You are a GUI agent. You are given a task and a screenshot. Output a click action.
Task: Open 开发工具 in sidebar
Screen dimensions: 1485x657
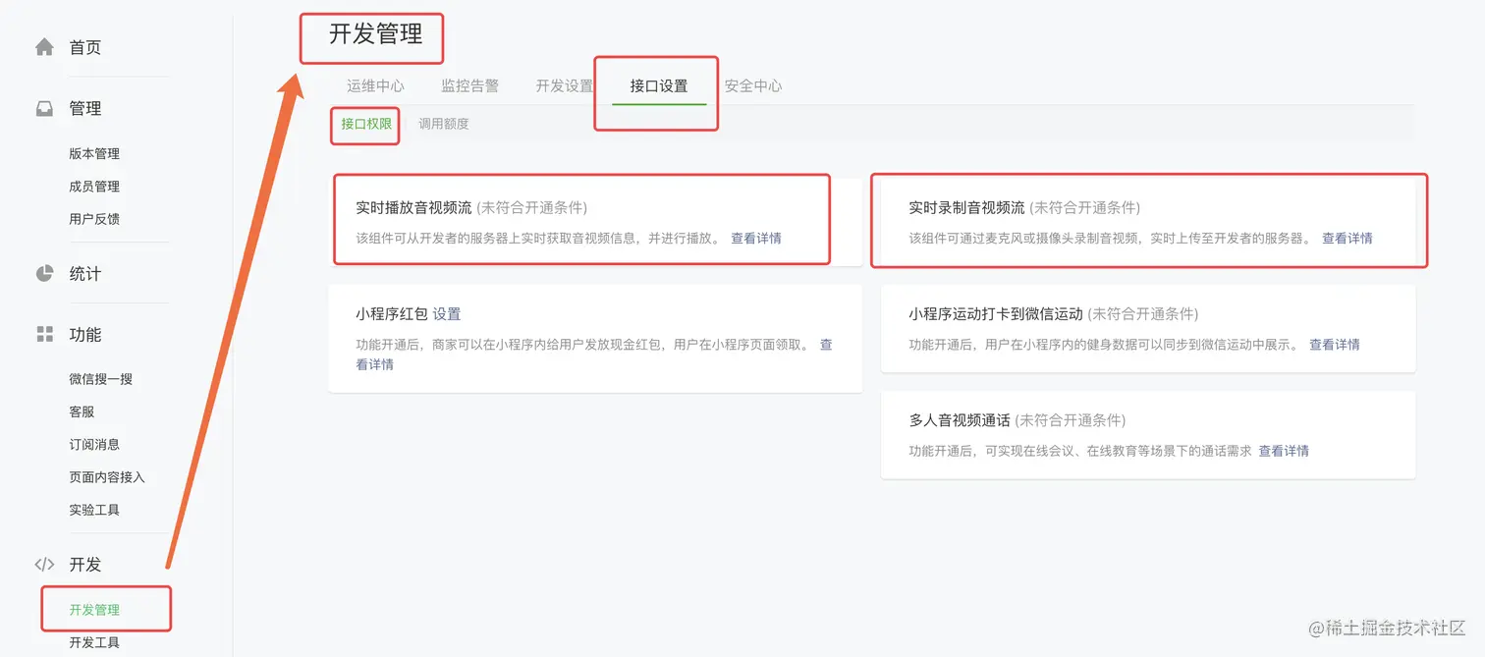tap(94, 642)
